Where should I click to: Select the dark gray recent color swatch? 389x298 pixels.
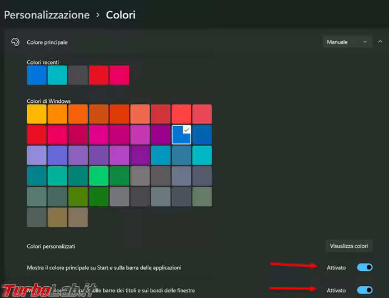78,75
